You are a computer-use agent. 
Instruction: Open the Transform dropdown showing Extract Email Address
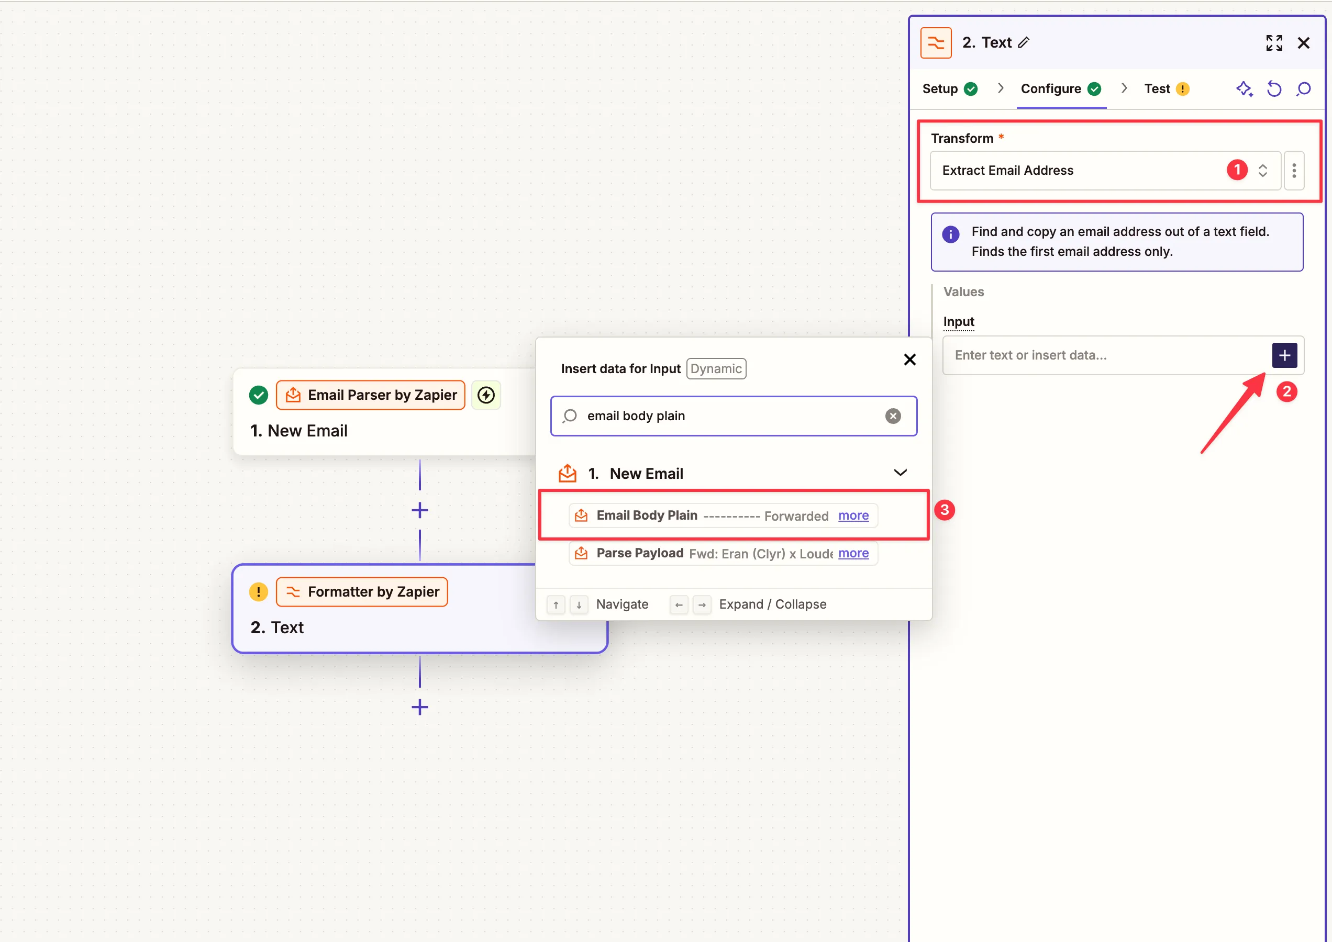pos(1105,171)
